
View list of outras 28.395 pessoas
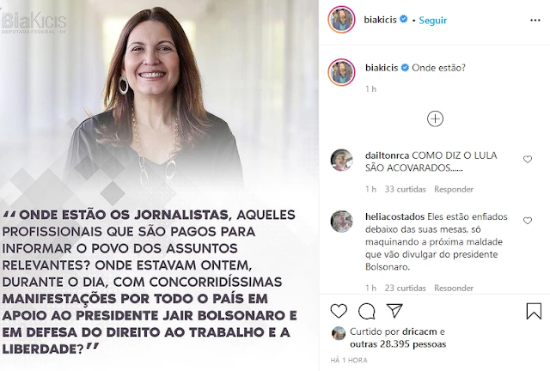398,344
